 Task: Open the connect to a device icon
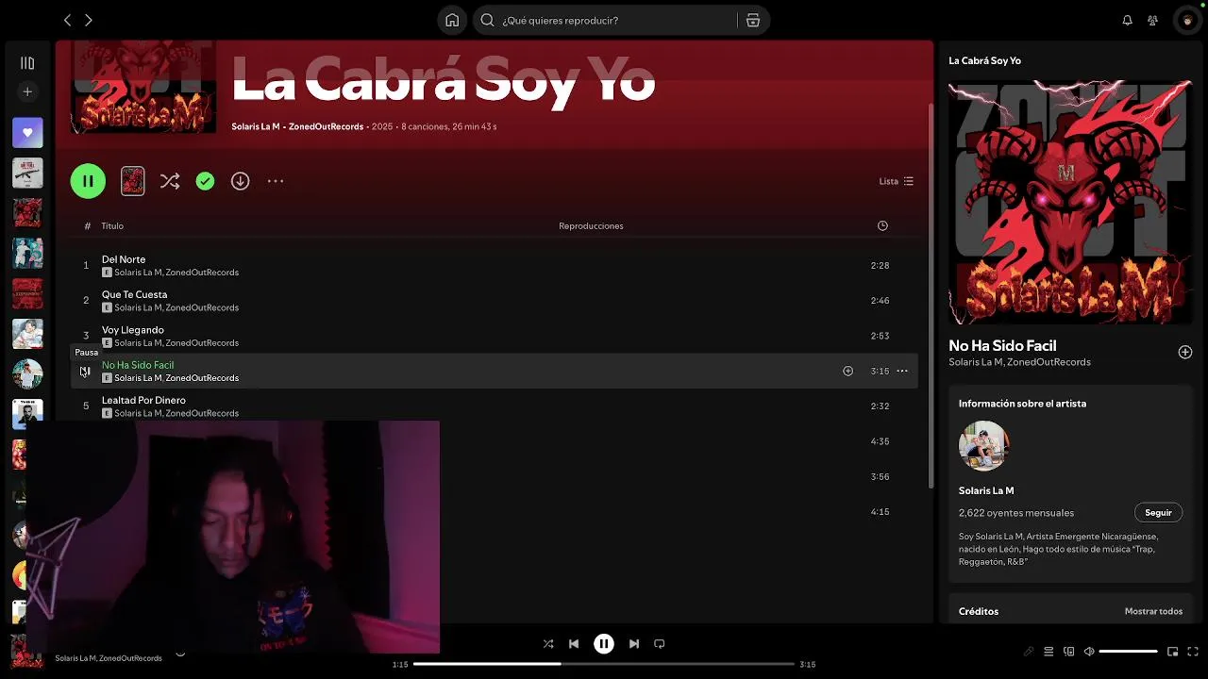pyautogui.click(x=1068, y=652)
